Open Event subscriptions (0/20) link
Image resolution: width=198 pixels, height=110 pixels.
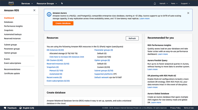58,81
